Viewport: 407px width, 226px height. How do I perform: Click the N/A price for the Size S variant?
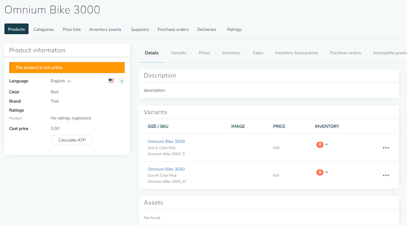pos(276,148)
